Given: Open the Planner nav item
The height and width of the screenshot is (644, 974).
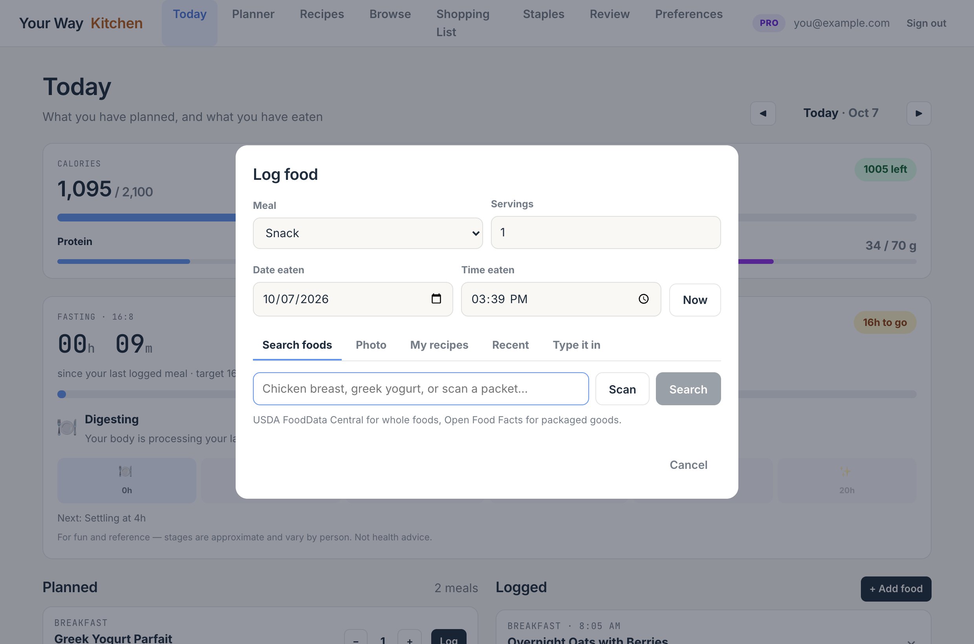Looking at the screenshot, I should (253, 14).
